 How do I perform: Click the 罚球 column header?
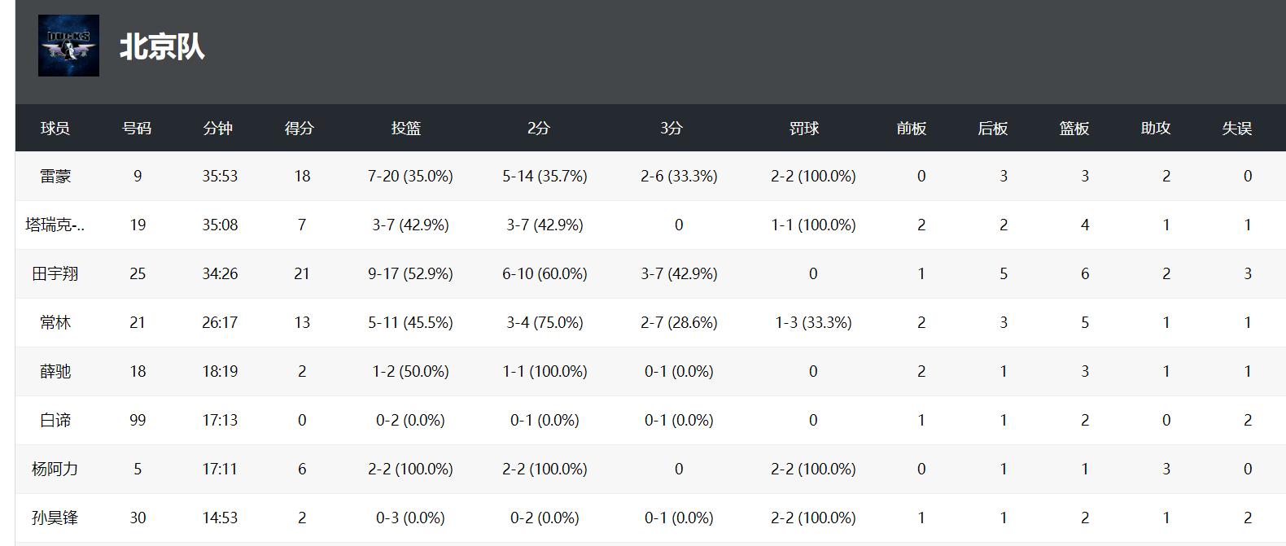coord(804,129)
